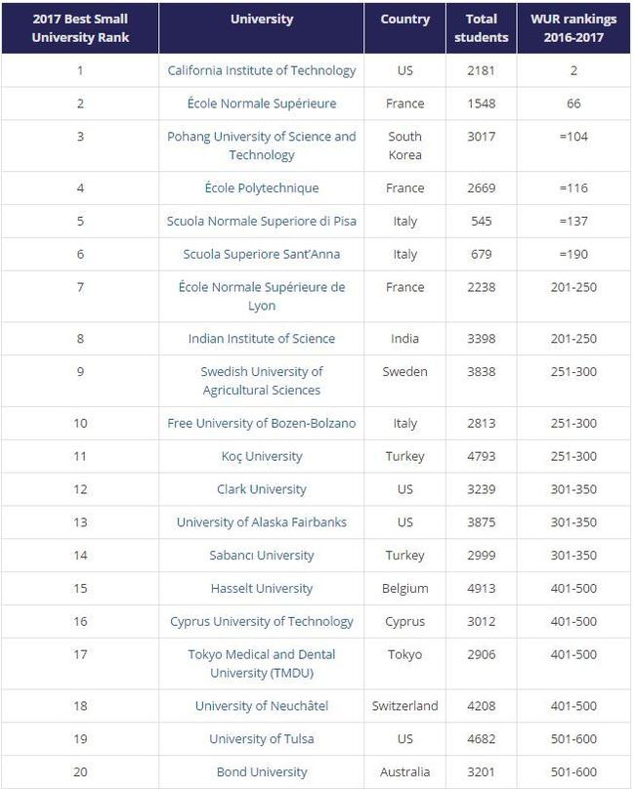Viewport: 635px width, 789px height.
Task: Open University of Neuchâtel link
Action: click(x=262, y=706)
